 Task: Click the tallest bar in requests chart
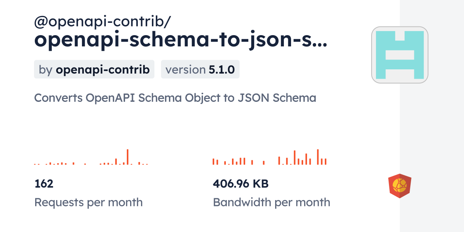[128, 157]
